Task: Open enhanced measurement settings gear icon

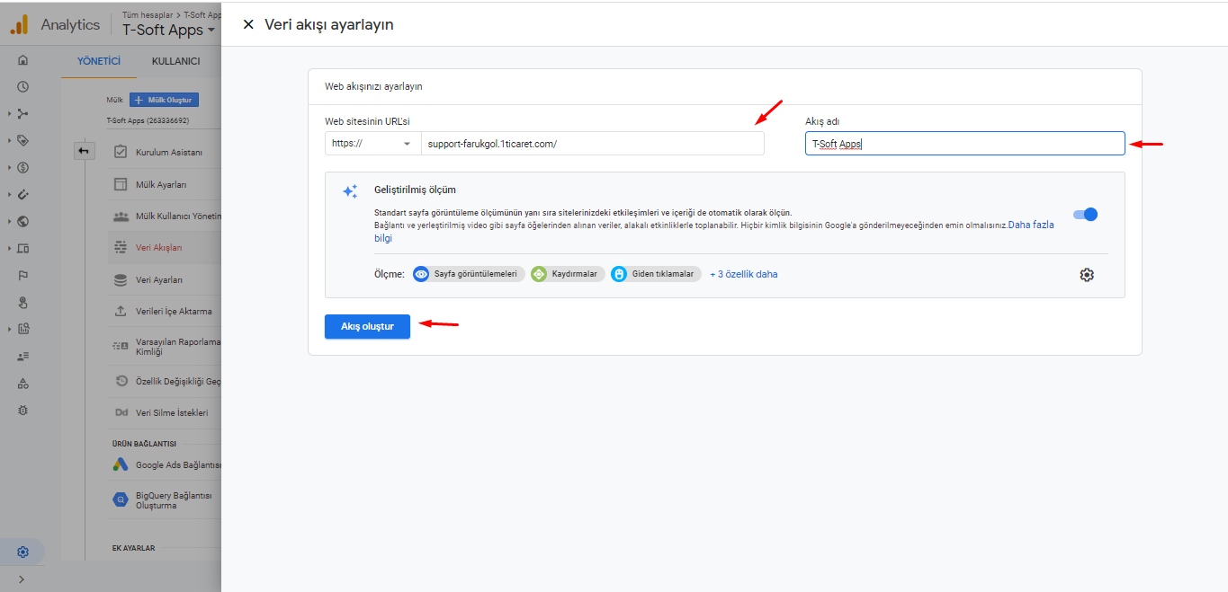Action: [1087, 275]
